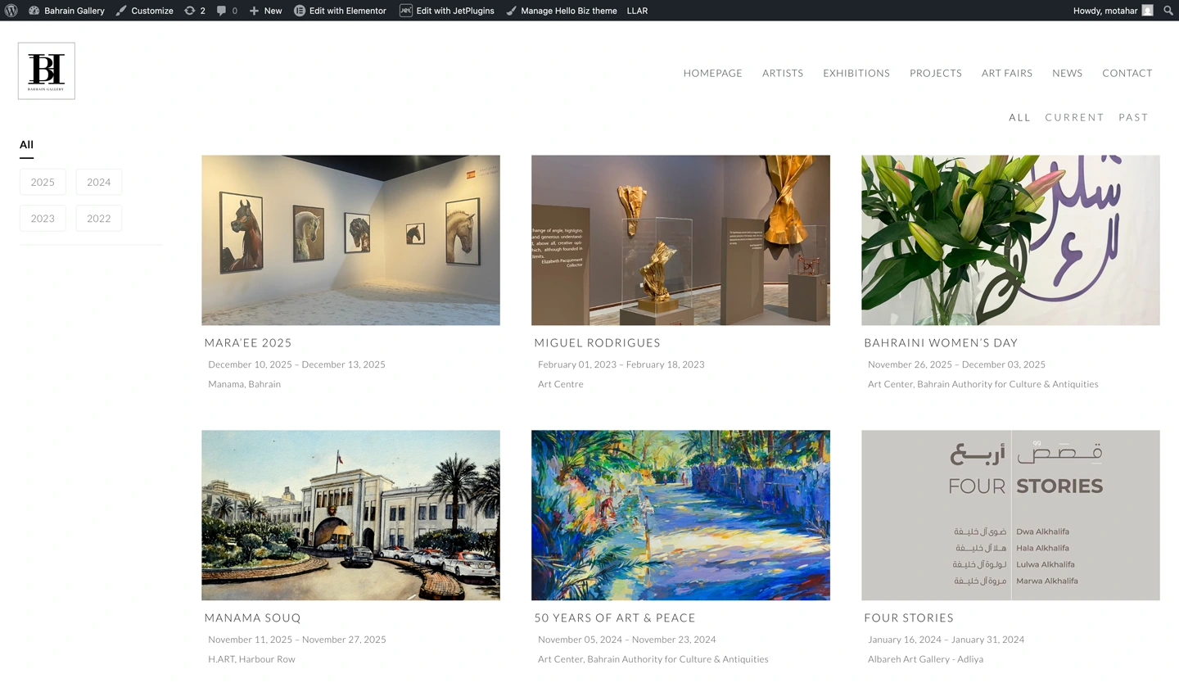Open the admin bar search magnifier
1179x683 pixels.
pos(1168,11)
